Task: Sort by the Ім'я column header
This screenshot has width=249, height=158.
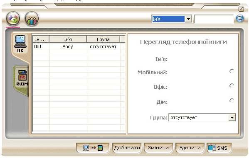Action: pos(68,39)
